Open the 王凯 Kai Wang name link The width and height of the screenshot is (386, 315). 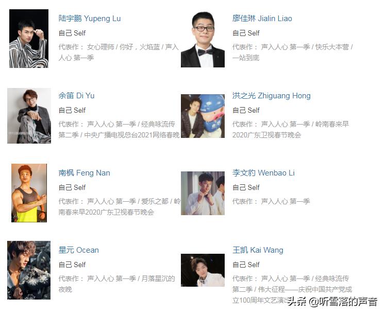[258, 250]
